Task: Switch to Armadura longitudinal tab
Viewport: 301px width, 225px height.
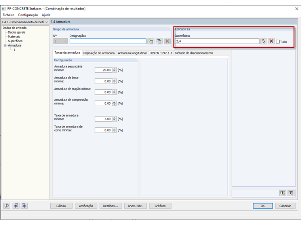Action: 132,53
